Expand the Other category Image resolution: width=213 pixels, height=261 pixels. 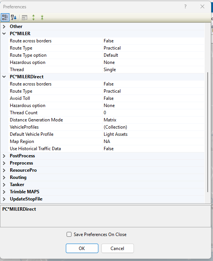coord(4,26)
